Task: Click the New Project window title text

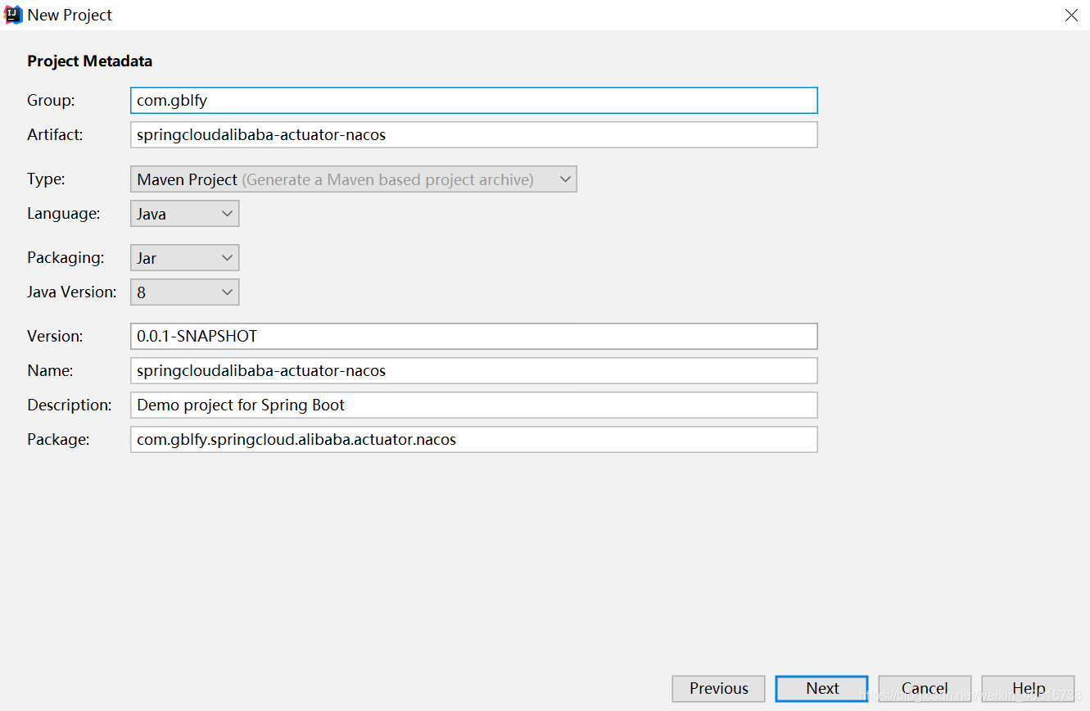Action: [x=70, y=15]
